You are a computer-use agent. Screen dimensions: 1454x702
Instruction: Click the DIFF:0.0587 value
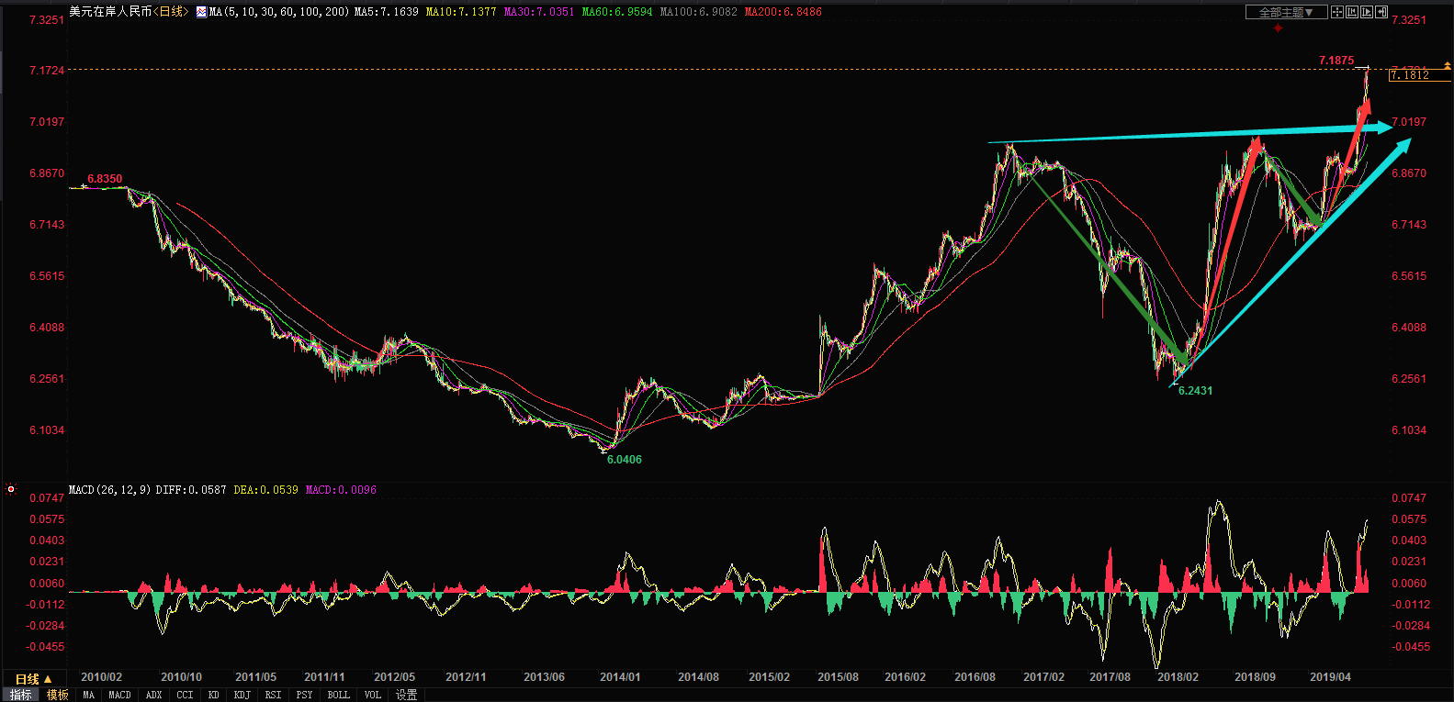191,490
